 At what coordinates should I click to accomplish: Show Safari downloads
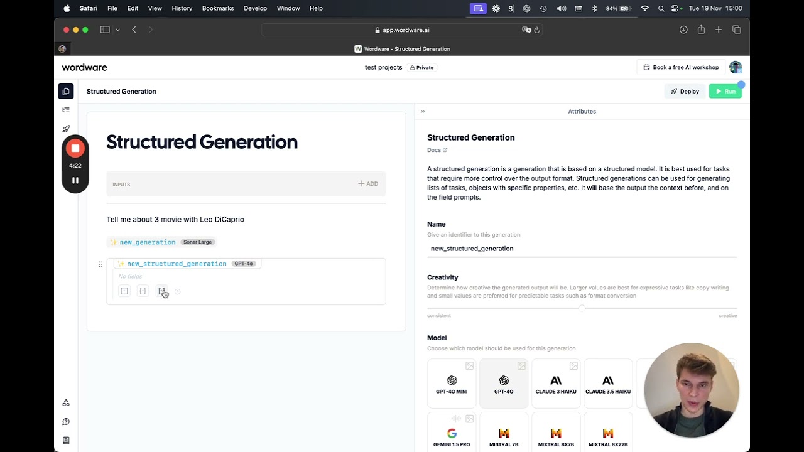tap(683, 30)
